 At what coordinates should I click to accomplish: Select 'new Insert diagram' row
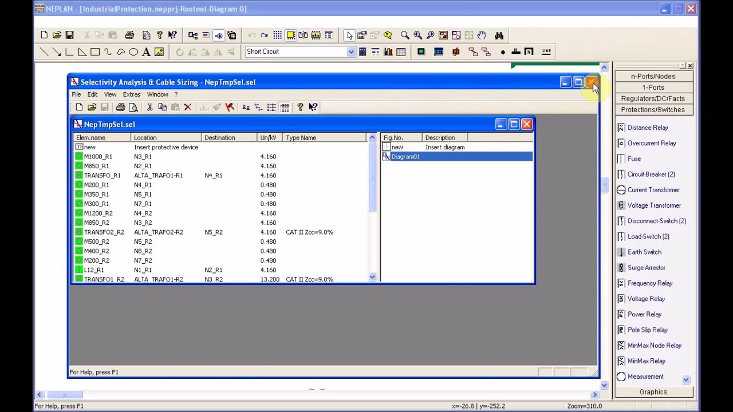[x=457, y=147]
